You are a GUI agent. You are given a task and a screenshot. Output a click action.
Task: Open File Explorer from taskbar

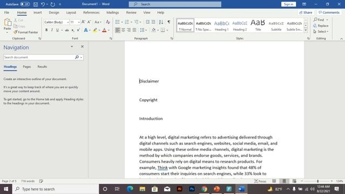[x=142, y=189]
